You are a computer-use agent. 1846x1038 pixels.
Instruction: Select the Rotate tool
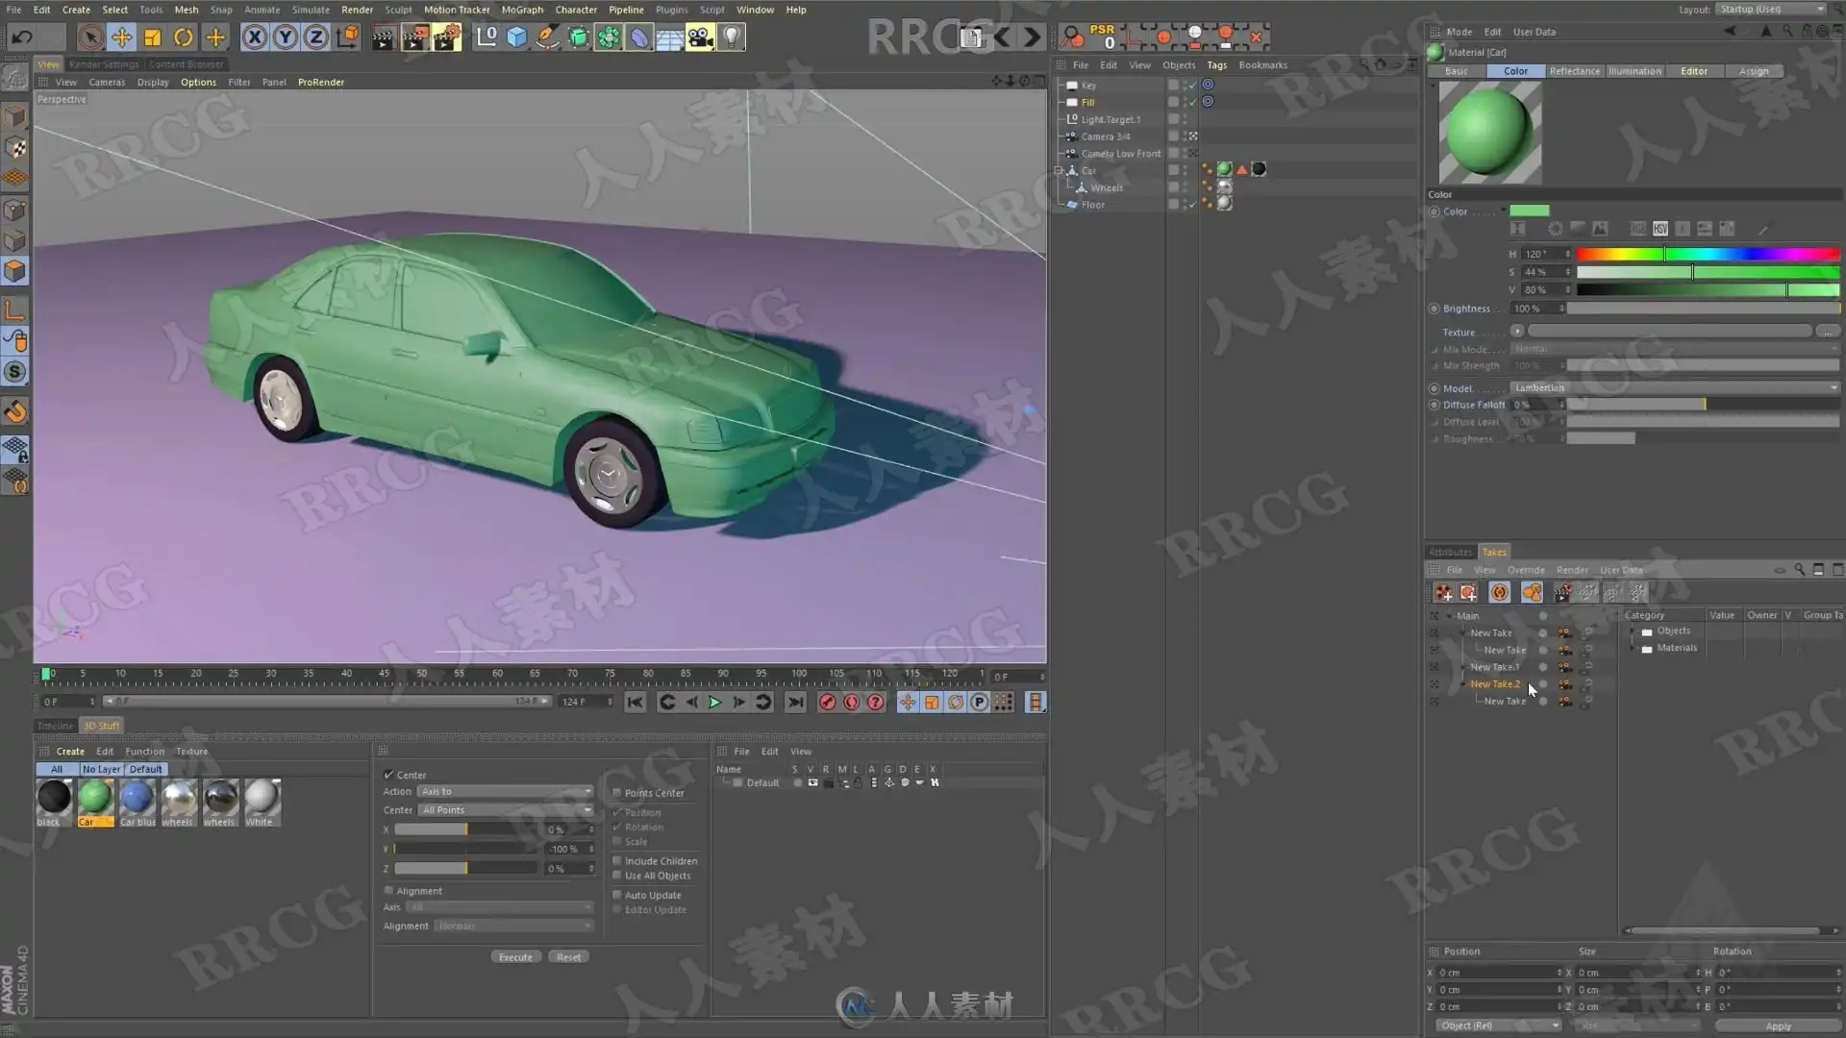pos(183,37)
